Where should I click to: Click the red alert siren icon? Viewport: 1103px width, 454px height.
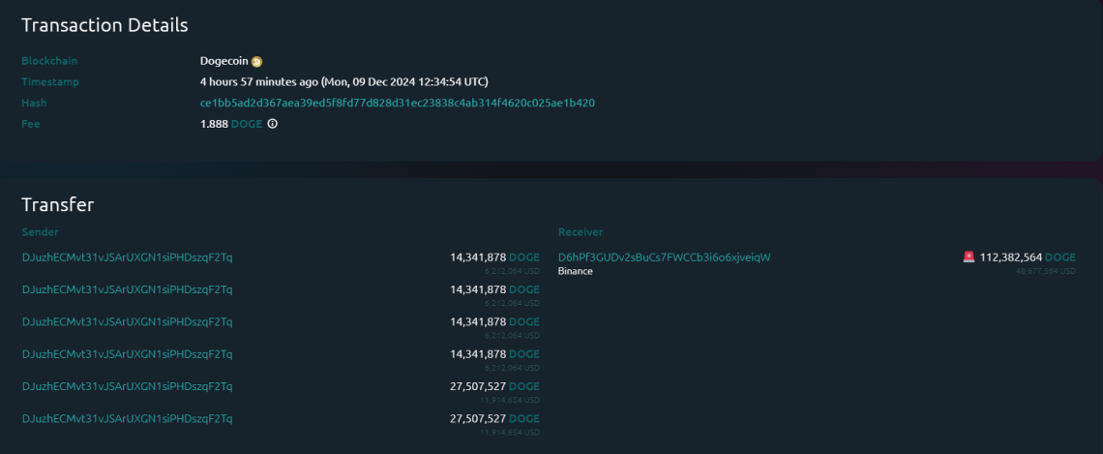click(x=969, y=257)
